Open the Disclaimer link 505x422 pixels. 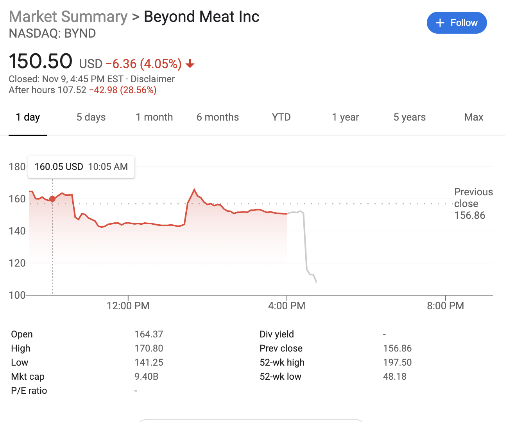tap(152, 79)
